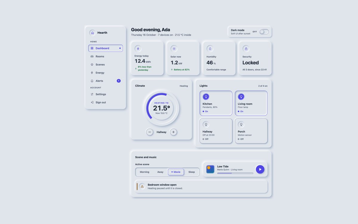Open Rooms in the sidebar
The width and height of the screenshot is (358, 224).
coord(106,56)
